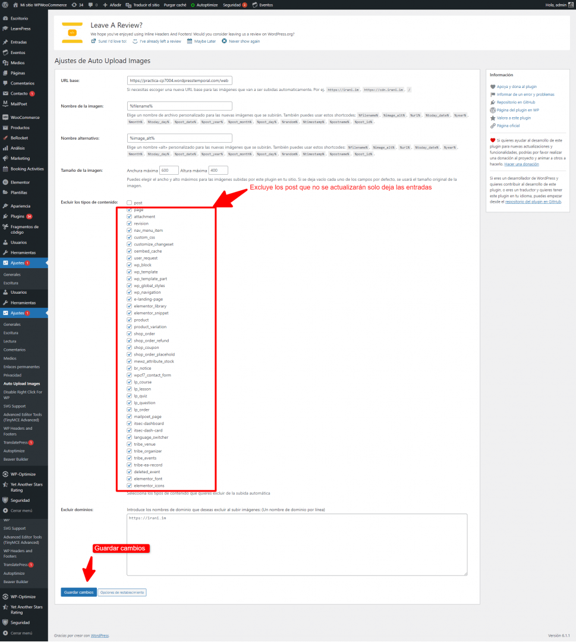The width and height of the screenshot is (576, 642).
Task: Toggle the 'nav_menu_item' checkbox
Action: [130, 230]
